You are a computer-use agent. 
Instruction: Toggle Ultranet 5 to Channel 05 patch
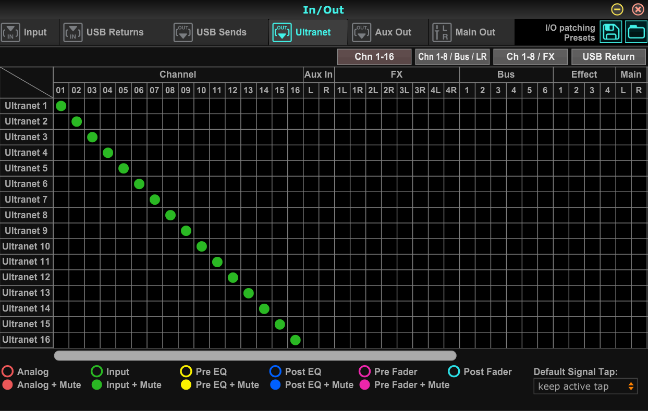pos(124,168)
